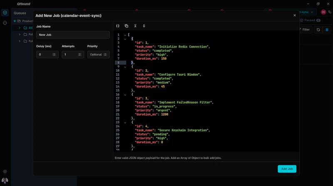Screen dimensions: 333x186
Task: Click the "Secure Keychain Integration" string
Action: [183, 130]
